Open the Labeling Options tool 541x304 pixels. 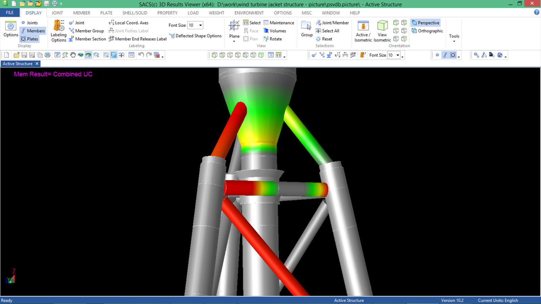58,30
